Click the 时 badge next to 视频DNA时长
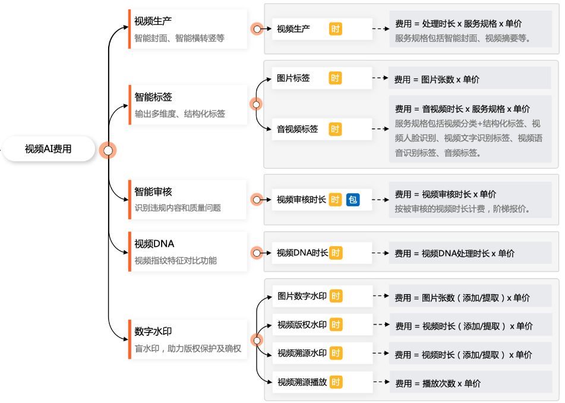This screenshot has width=565, height=403. (x=336, y=253)
